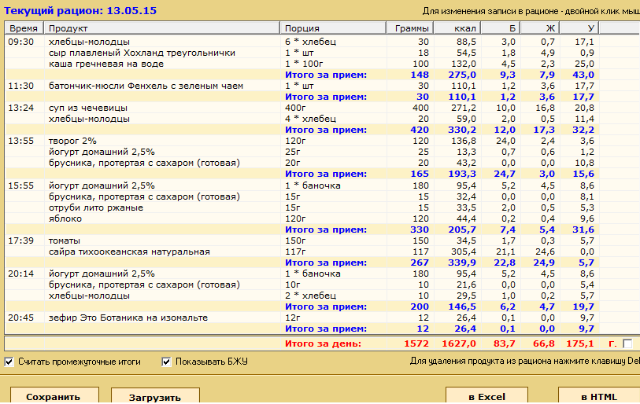This screenshot has width=640, height=404.
Task: Select 'каша гречневая на воде' row
Action: click(302, 64)
